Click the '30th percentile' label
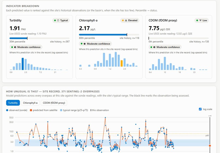 coord(17,42)
